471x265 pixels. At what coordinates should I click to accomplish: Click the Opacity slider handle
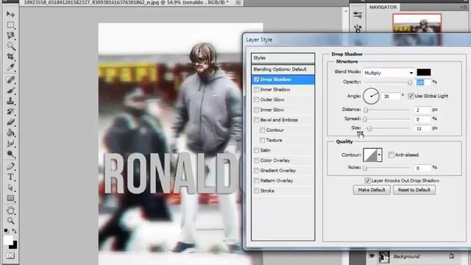click(x=410, y=82)
